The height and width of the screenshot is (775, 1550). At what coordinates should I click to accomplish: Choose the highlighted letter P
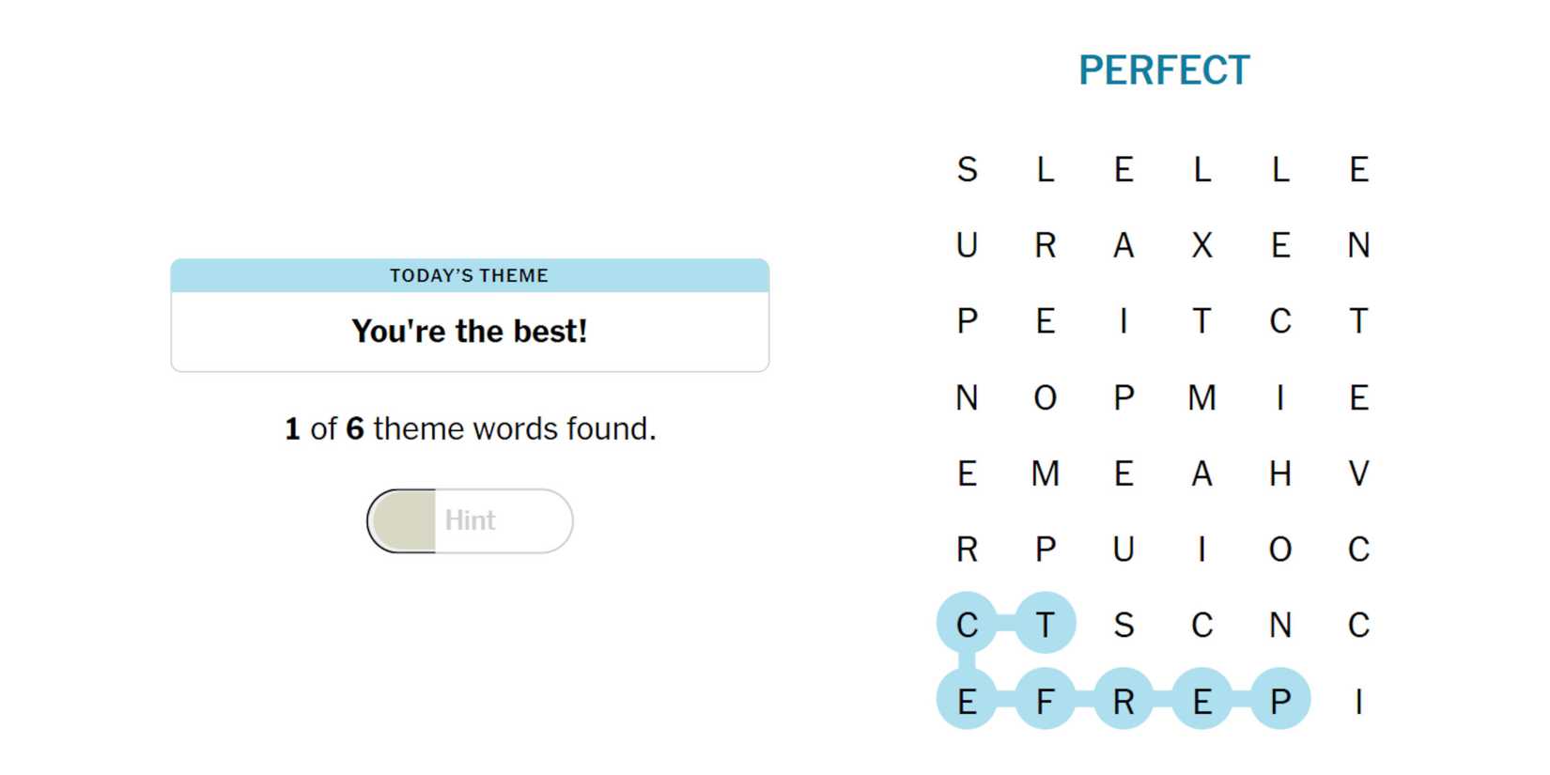coord(1279,701)
